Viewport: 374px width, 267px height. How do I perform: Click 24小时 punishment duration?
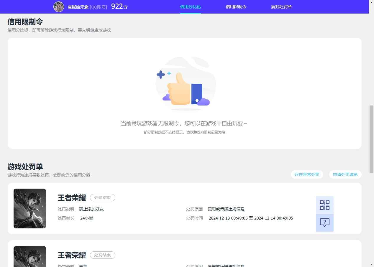pos(87,218)
